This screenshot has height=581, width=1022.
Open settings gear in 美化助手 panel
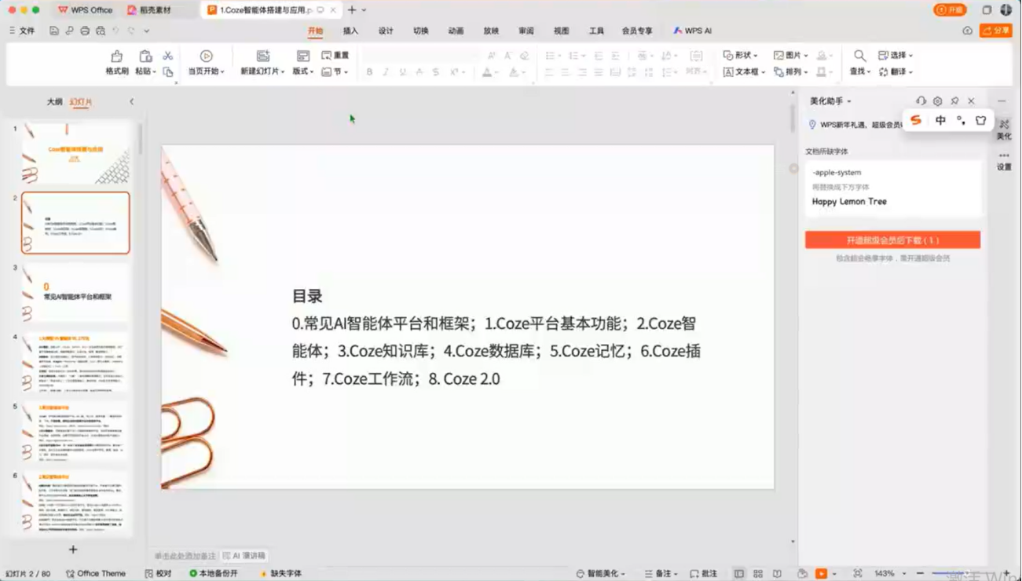coord(937,101)
